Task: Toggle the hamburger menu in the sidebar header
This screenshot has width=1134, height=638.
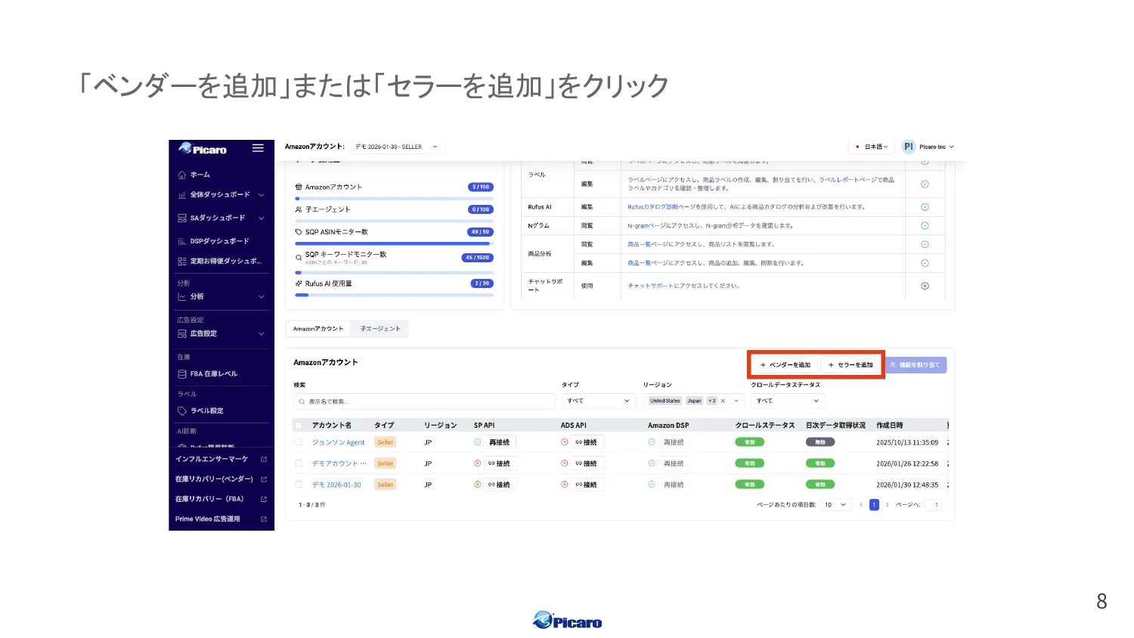Action: click(x=258, y=148)
